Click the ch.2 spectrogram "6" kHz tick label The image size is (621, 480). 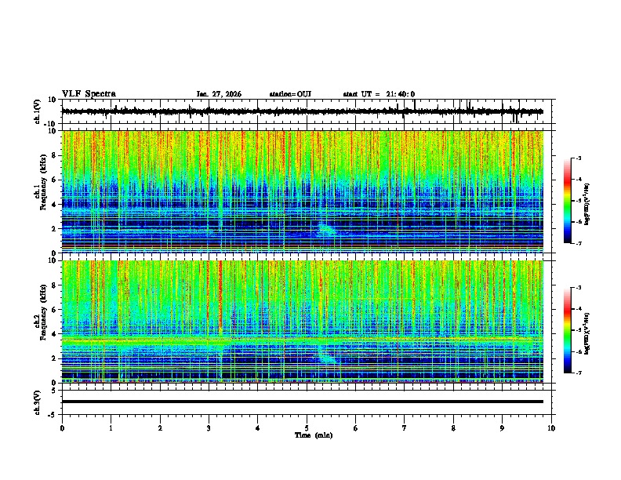click(55, 310)
